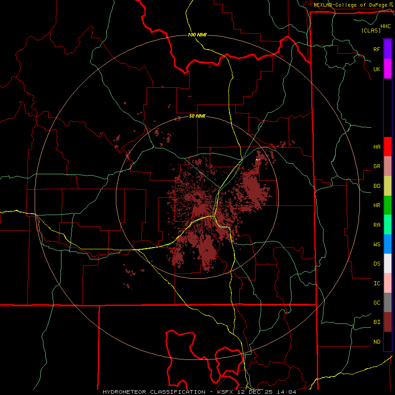Image resolution: width=395 pixels, height=395 pixels.
Task: Click the ND black legend swatch
Action: [388, 341]
